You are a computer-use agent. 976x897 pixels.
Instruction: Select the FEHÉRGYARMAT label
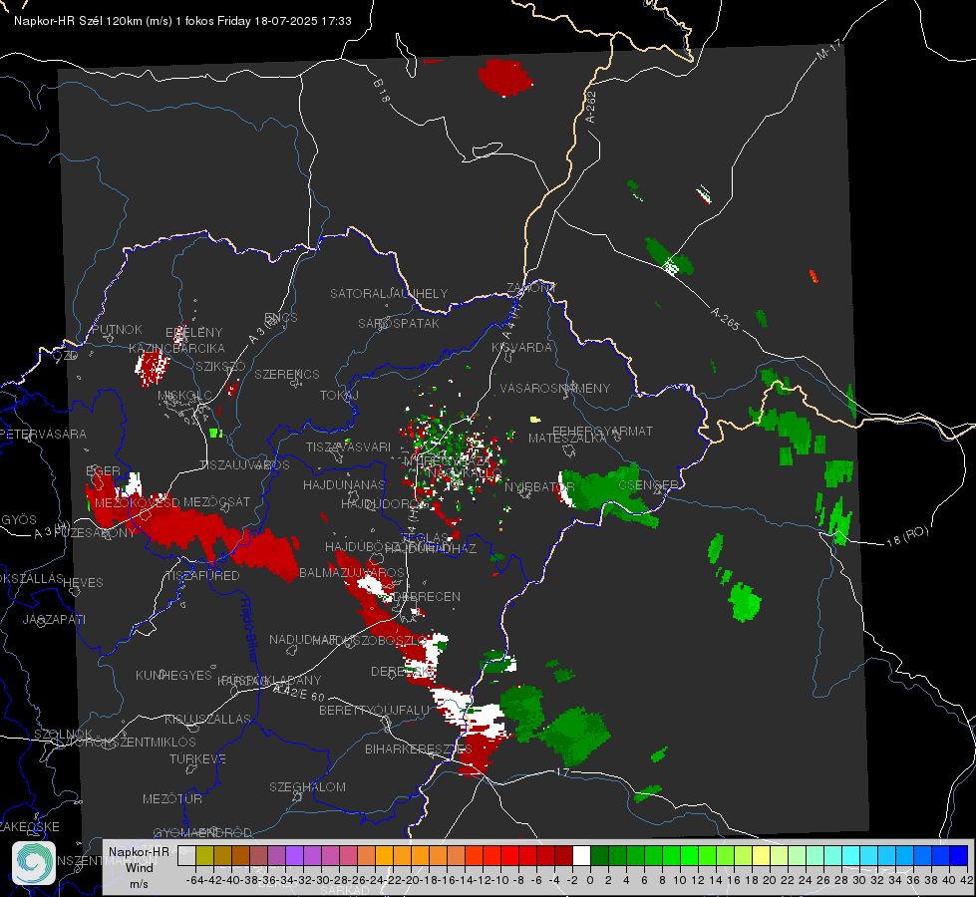point(602,431)
